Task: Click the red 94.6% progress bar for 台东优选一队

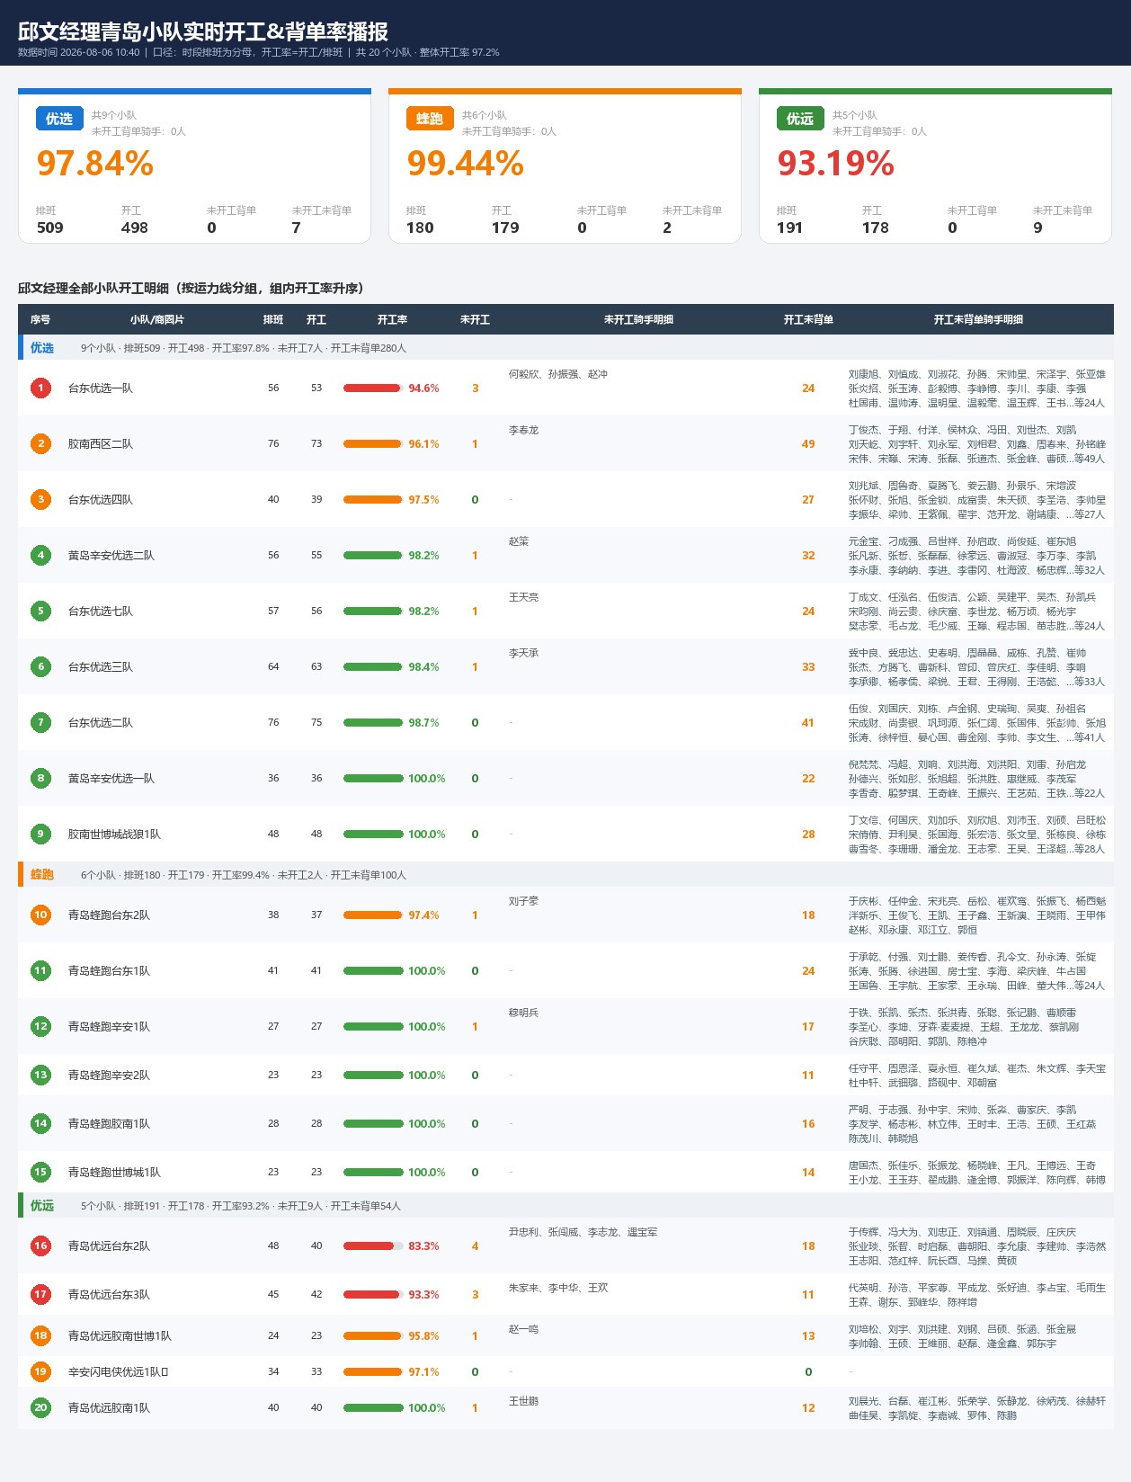Action: 373,388
